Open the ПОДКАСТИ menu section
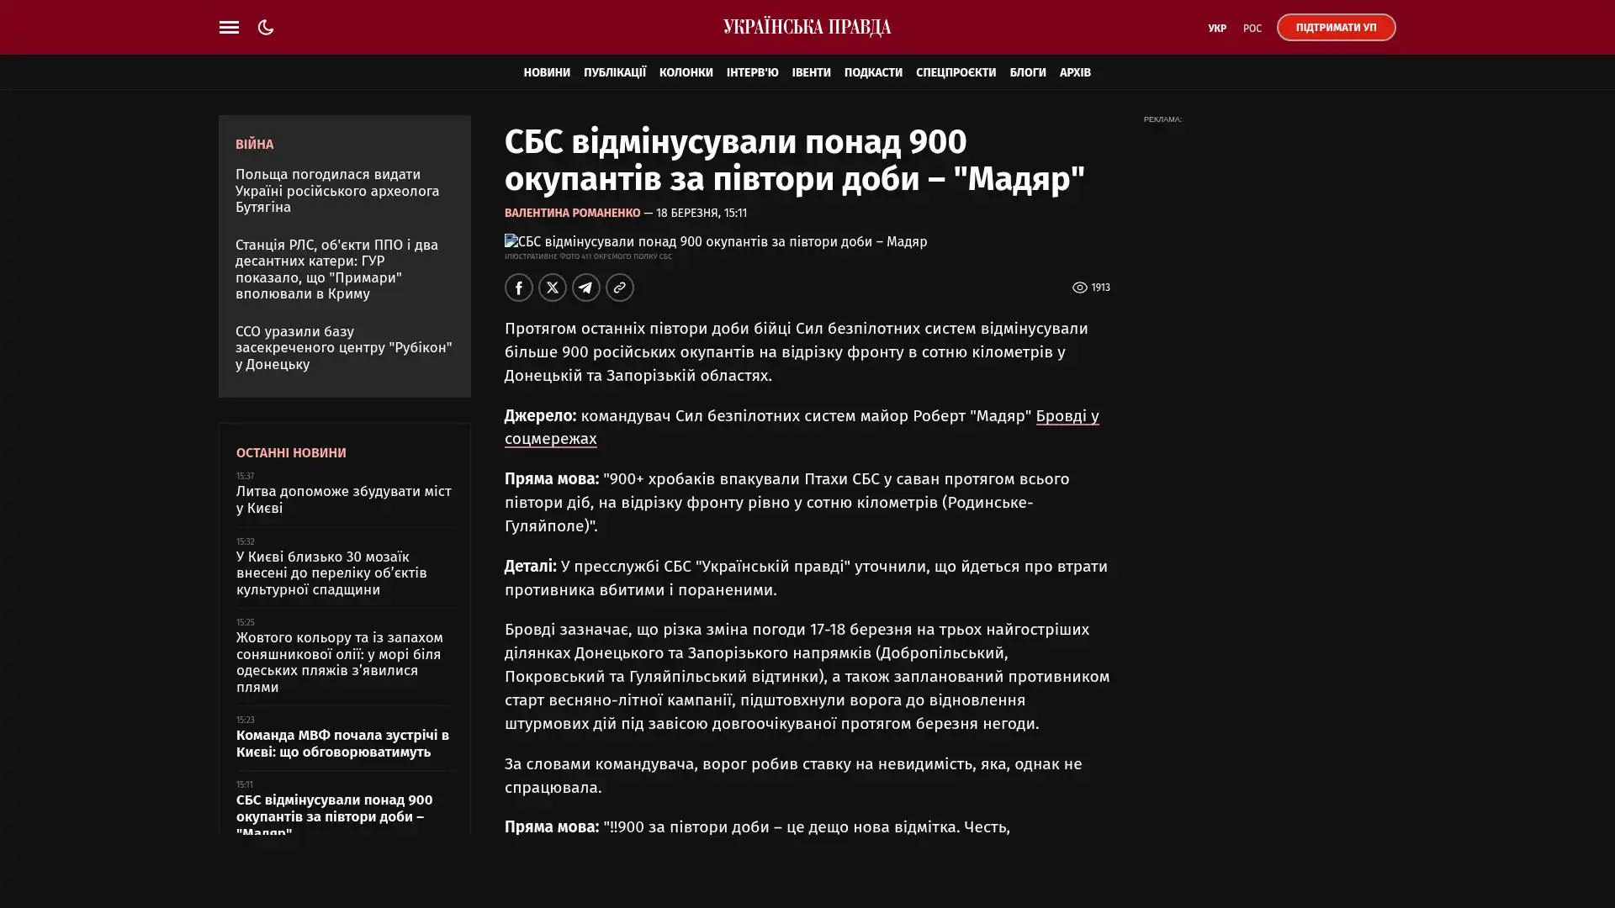 pyautogui.click(x=872, y=73)
